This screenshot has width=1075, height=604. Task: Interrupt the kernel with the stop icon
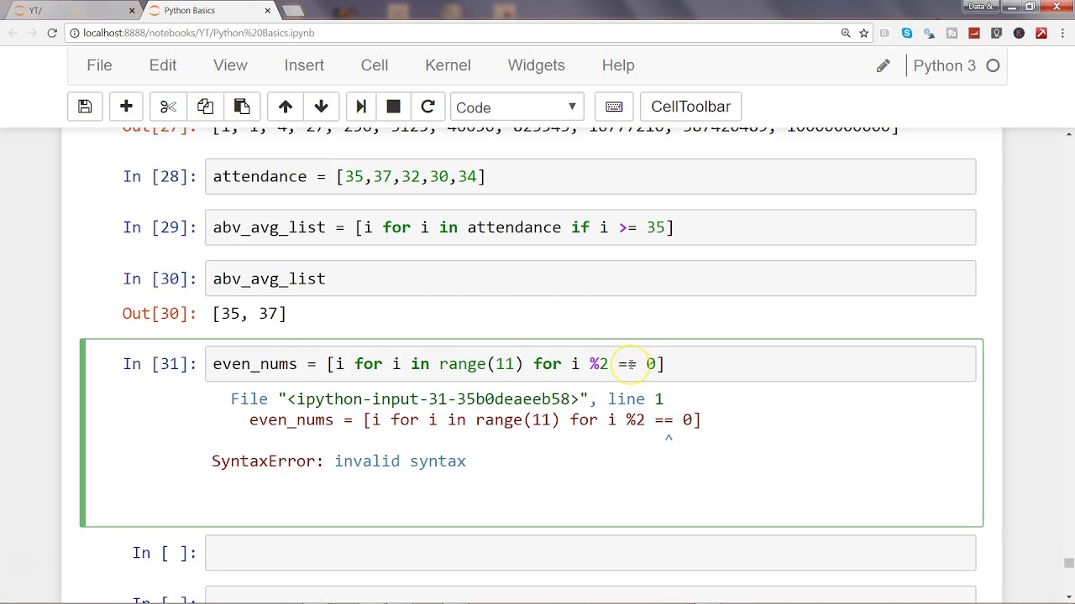point(393,107)
